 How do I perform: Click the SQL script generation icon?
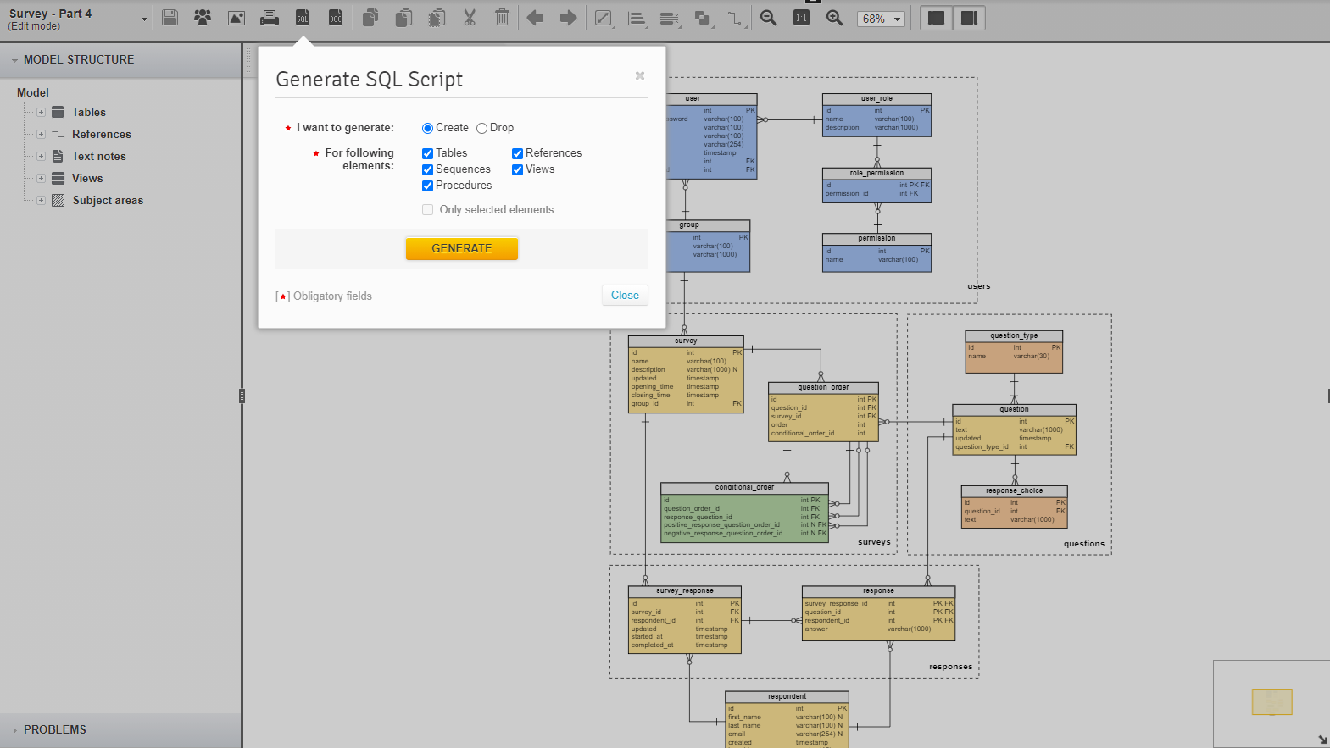coord(303,18)
